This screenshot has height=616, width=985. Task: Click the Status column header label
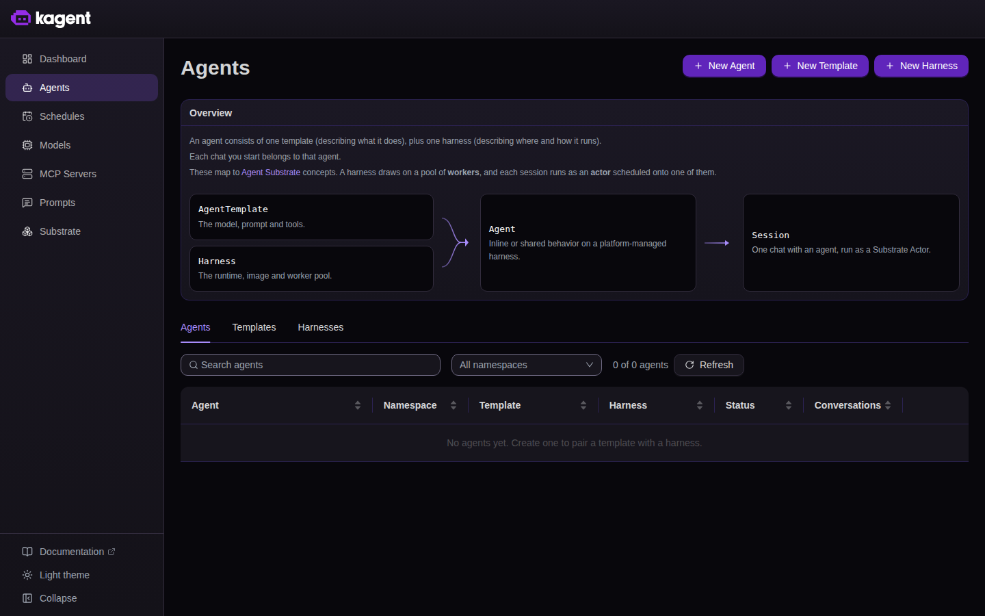pyautogui.click(x=740, y=405)
